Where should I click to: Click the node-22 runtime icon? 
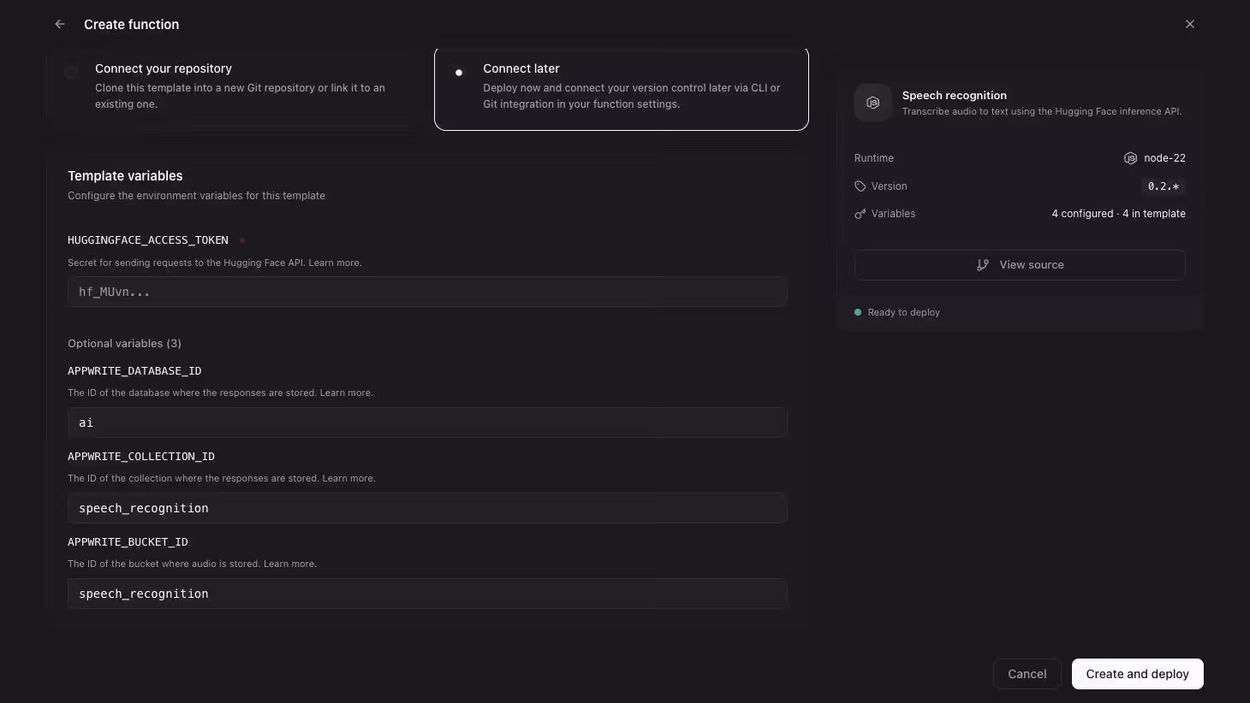1130,158
